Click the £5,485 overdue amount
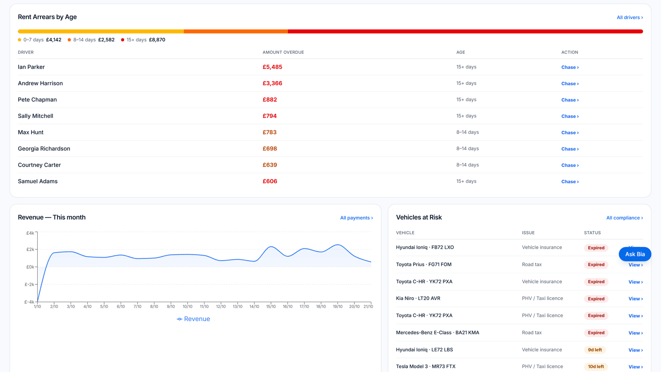The height and width of the screenshot is (372, 661). (272, 67)
